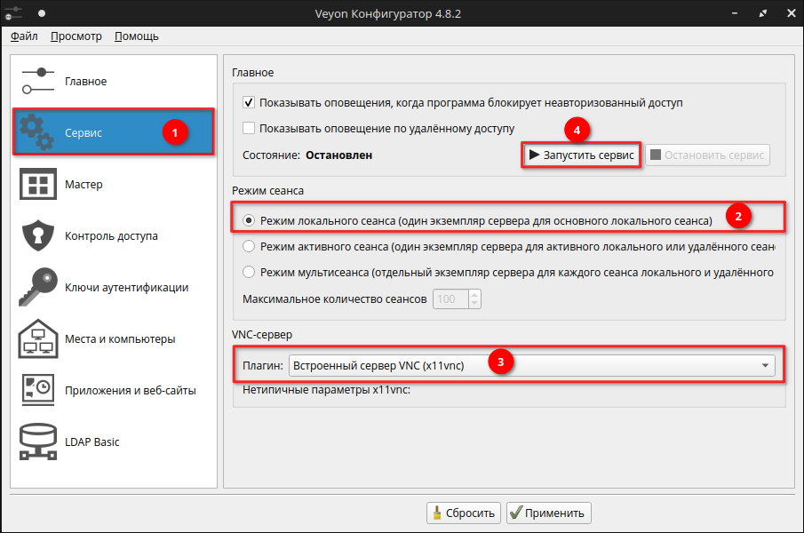The image size is (804, 533).
Task: Select the LDAP Basic label
Action: pos(92,442)
